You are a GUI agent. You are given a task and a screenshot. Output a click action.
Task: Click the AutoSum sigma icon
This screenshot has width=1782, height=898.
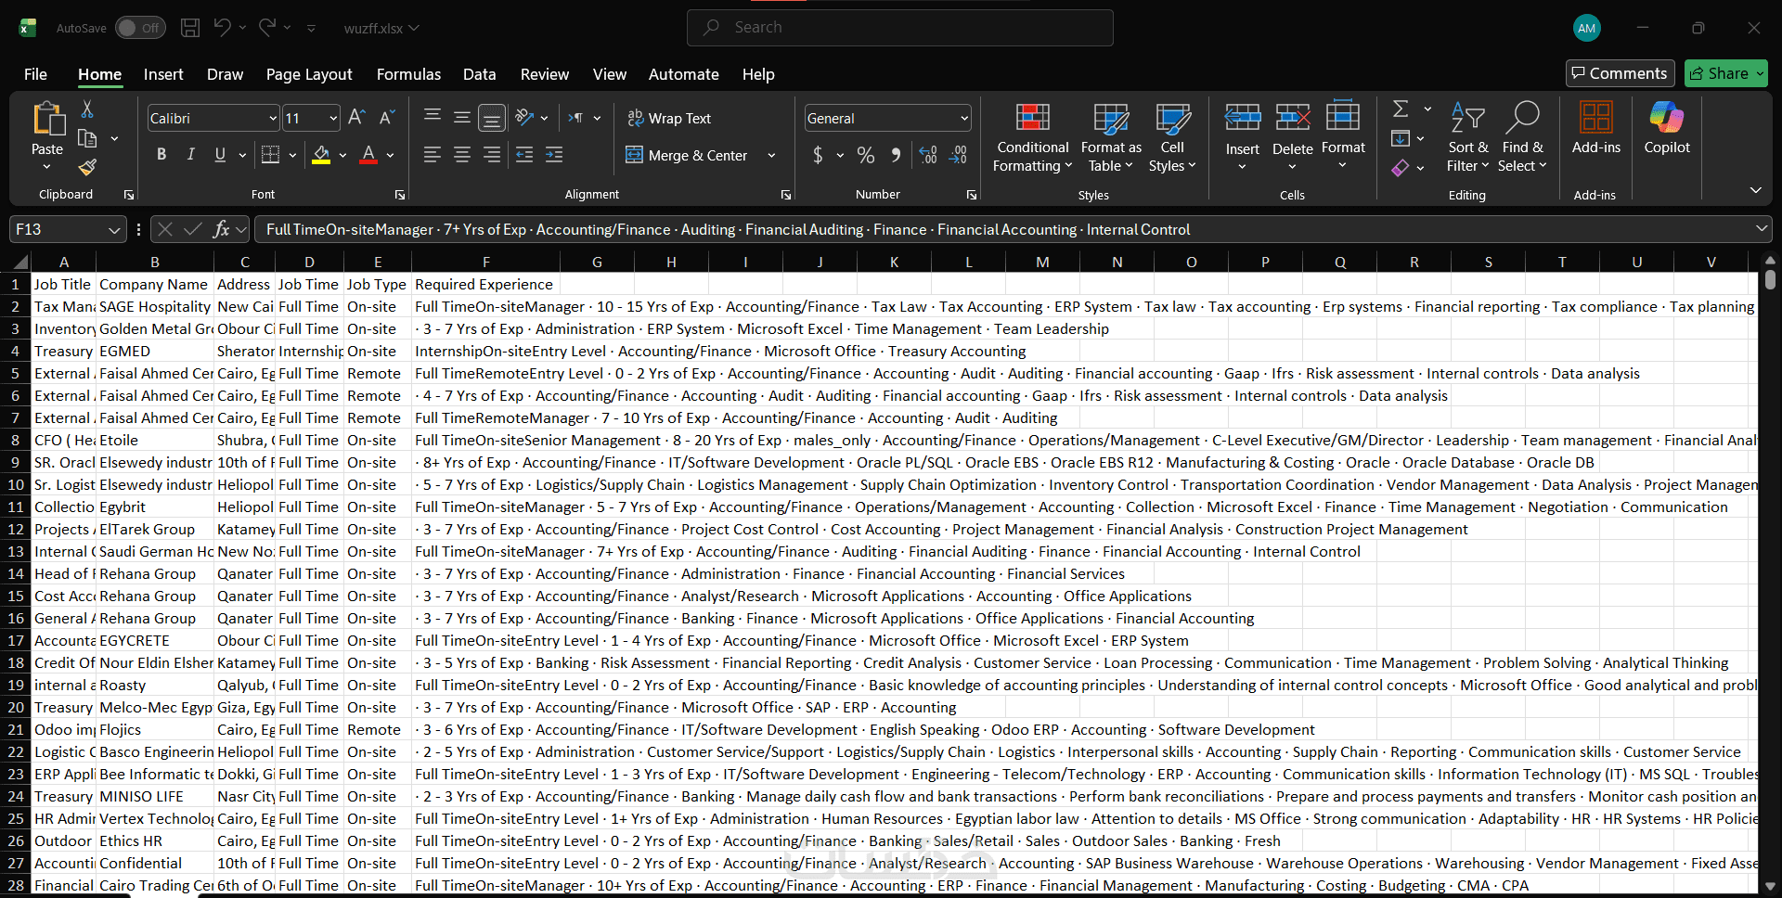(x=1401, y=109)
